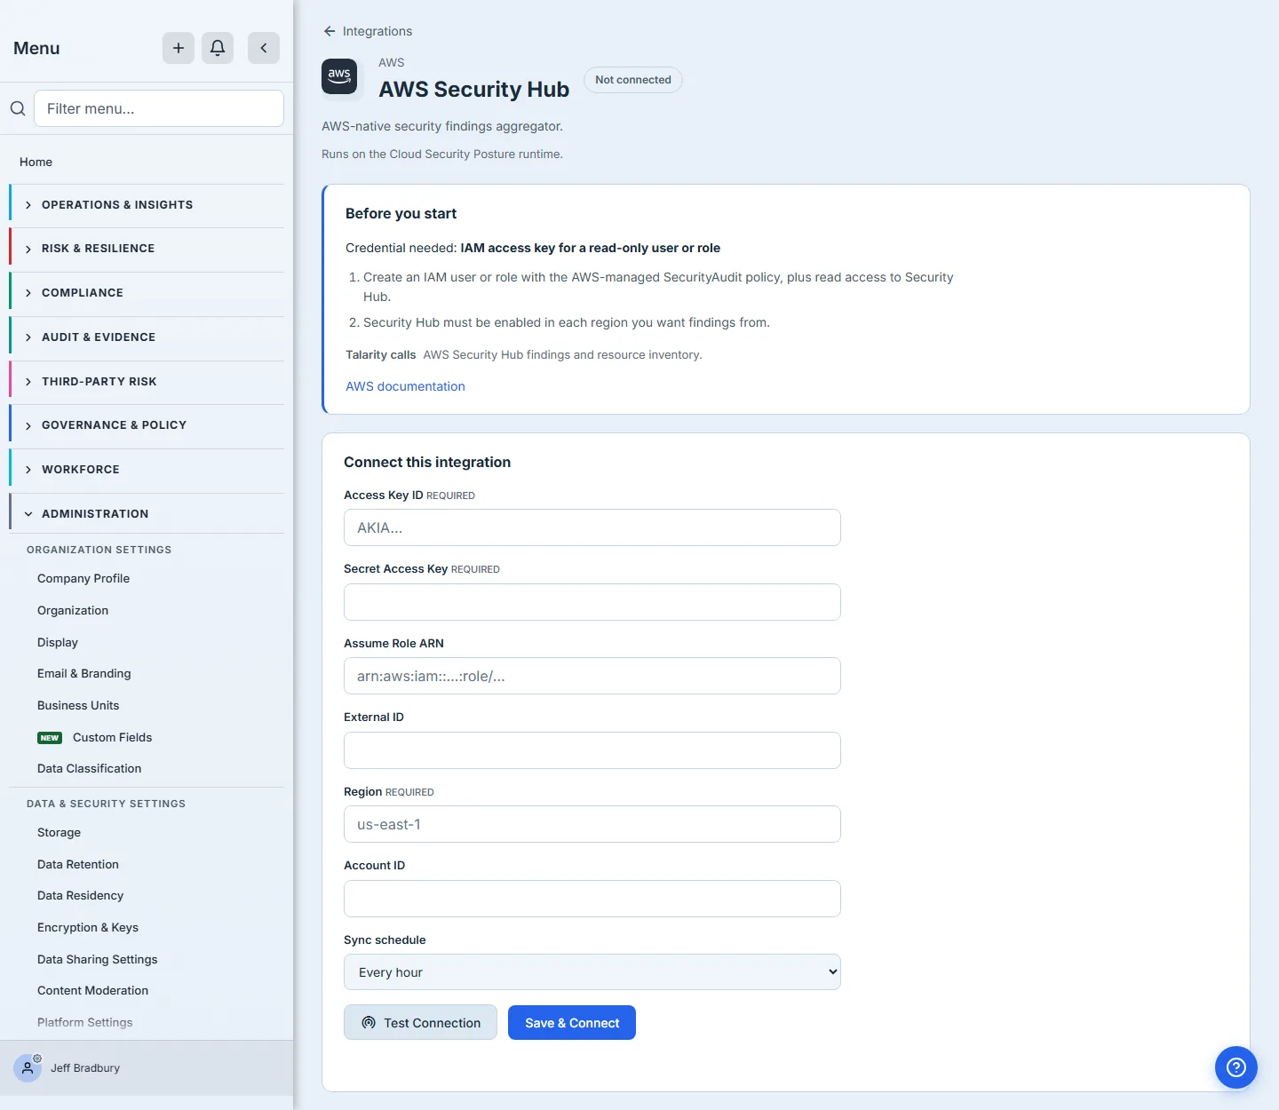Collapse the sidebar with the chevron button
The image size is (1279, 1110).
click(x=264, y=48)
